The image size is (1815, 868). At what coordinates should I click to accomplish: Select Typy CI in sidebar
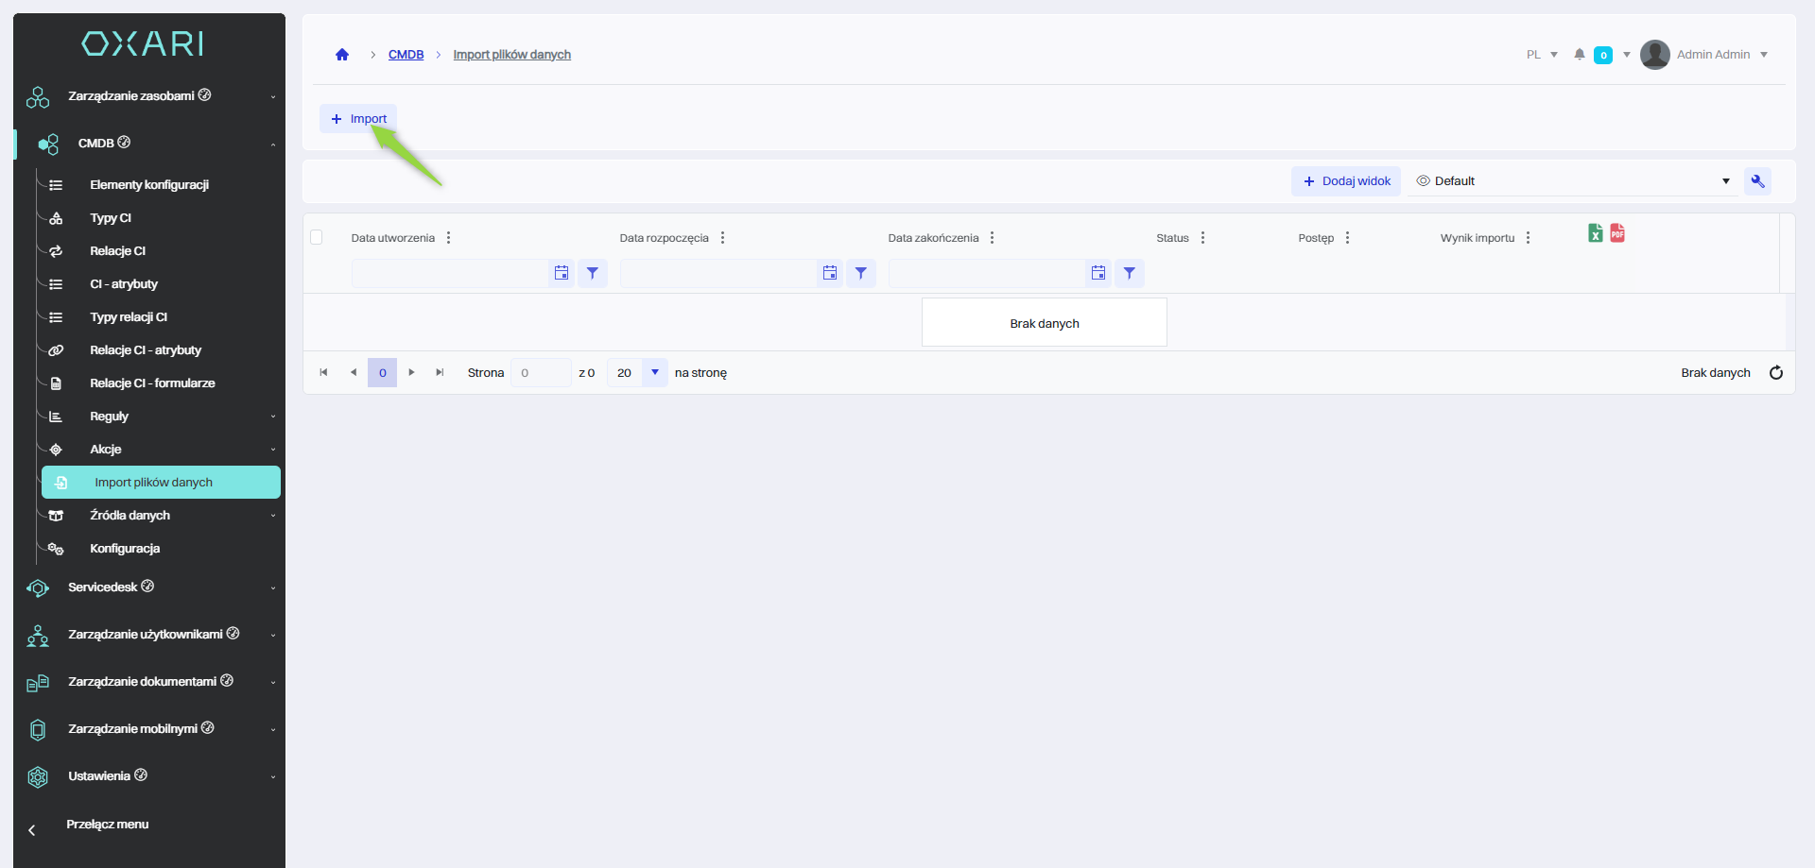tap(111, 218)
